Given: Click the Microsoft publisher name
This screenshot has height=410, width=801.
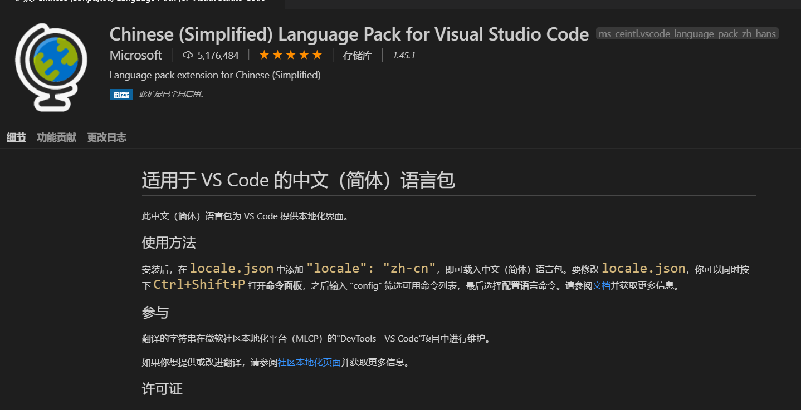Looking at the screenshot, I should coord(136,55).
